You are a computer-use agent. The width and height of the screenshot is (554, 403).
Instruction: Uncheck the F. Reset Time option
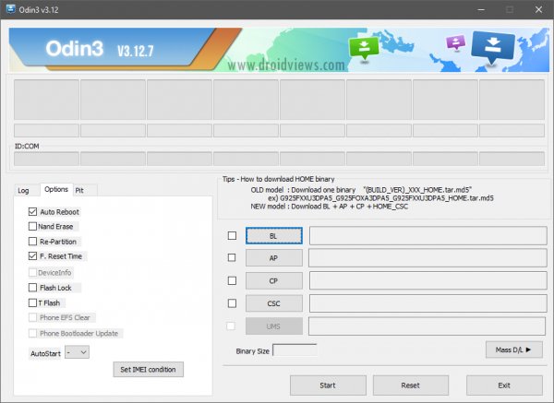click(32, 256)
